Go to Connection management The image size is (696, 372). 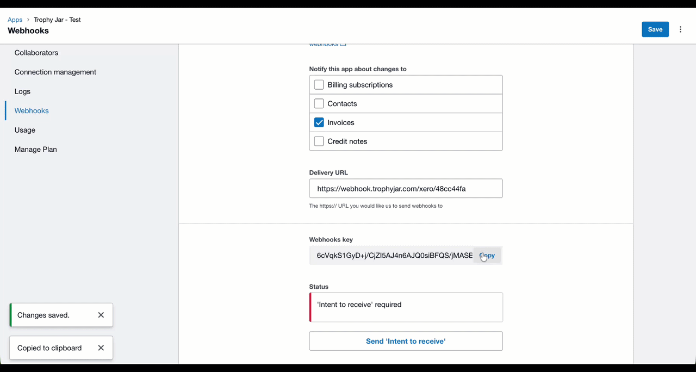click(55, 72)
